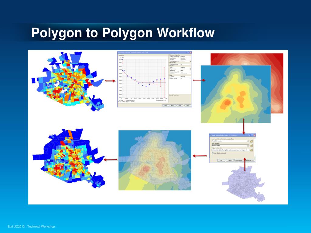Click the lavender target polygons map
The width and height of the screenshot is (311, 233).
click(244, 184)
